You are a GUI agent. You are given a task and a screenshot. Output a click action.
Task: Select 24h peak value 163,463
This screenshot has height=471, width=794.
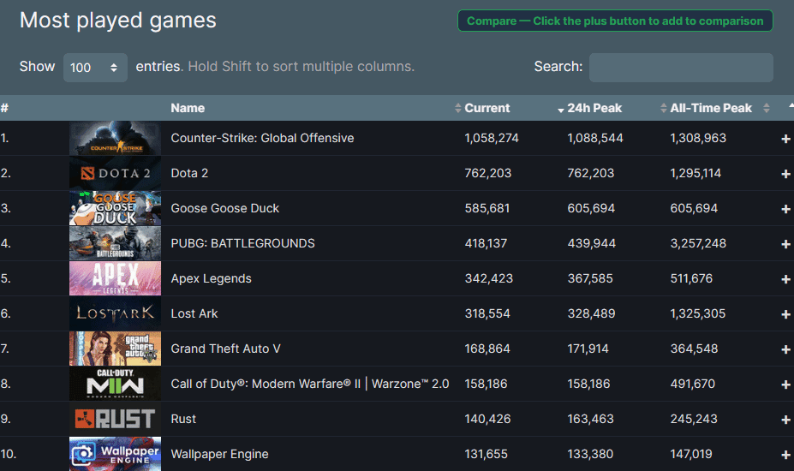(x=590, y=419)
